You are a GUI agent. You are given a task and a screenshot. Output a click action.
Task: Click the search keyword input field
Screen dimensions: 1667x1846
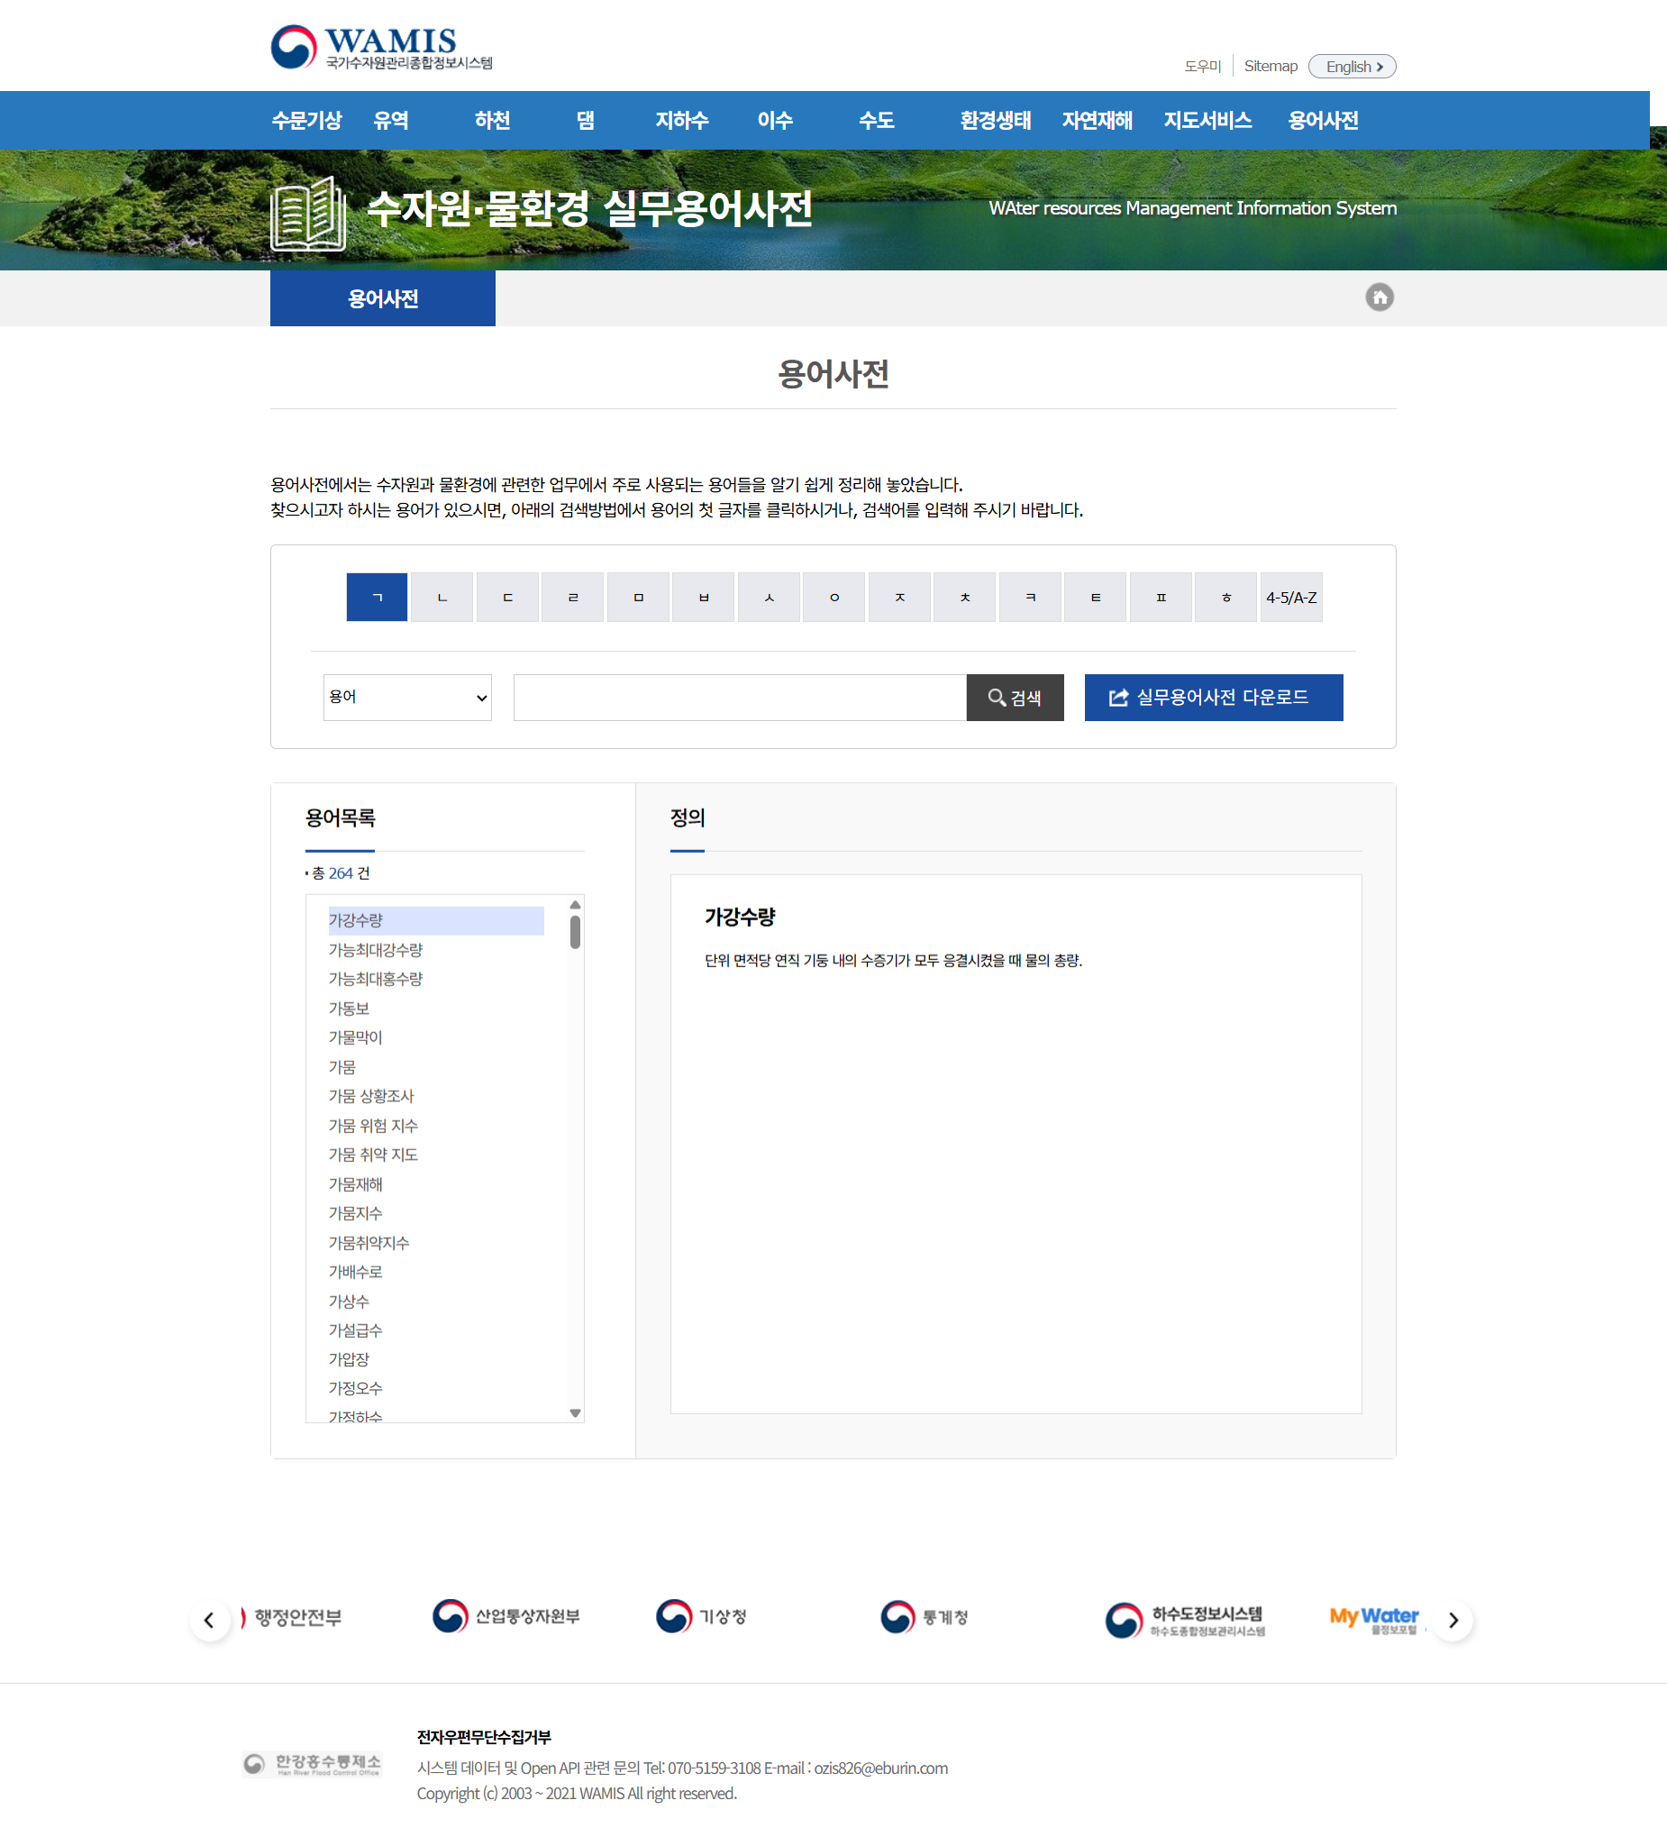[740, 698]
